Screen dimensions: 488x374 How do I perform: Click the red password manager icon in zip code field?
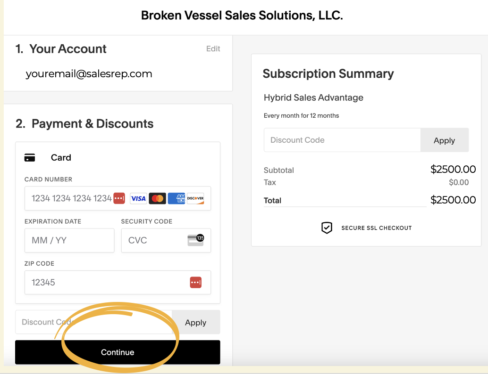pos(196,282)
